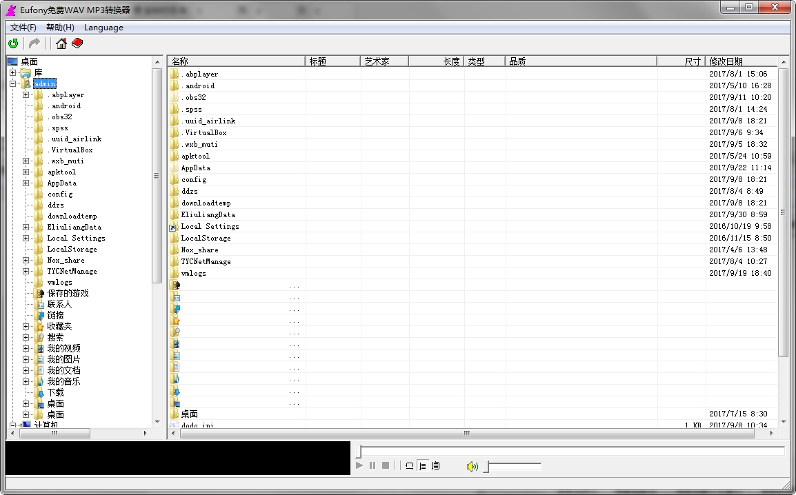Click the green refresh icon on toolbar

pyautogui.click(x=12, y=43)
